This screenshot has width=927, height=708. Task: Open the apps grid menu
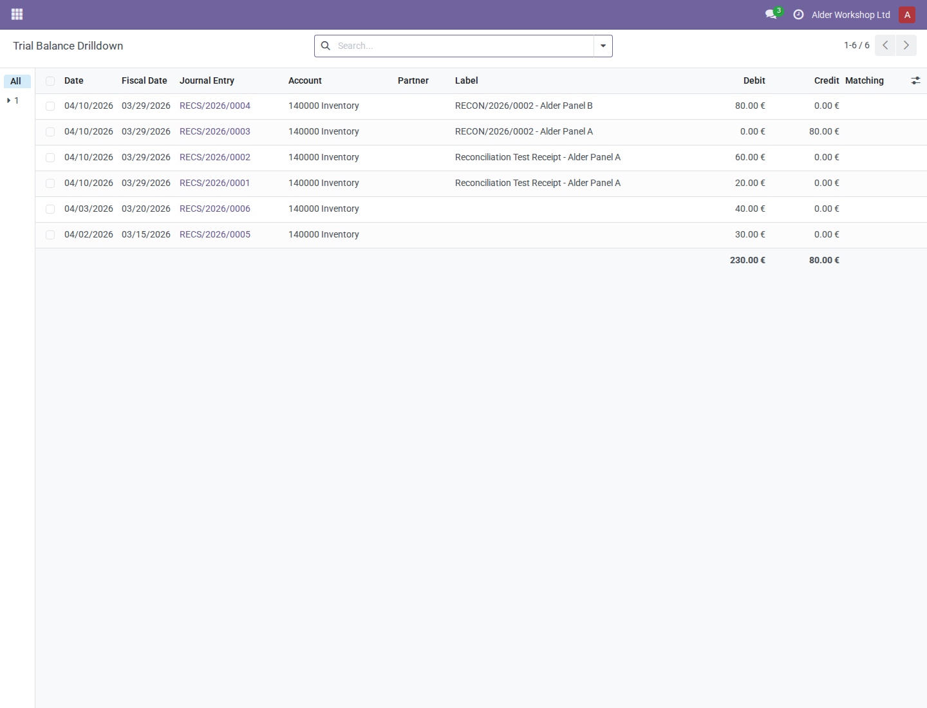tap(17, 14)
